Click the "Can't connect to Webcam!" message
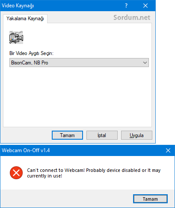 click(x=56, y=170)
